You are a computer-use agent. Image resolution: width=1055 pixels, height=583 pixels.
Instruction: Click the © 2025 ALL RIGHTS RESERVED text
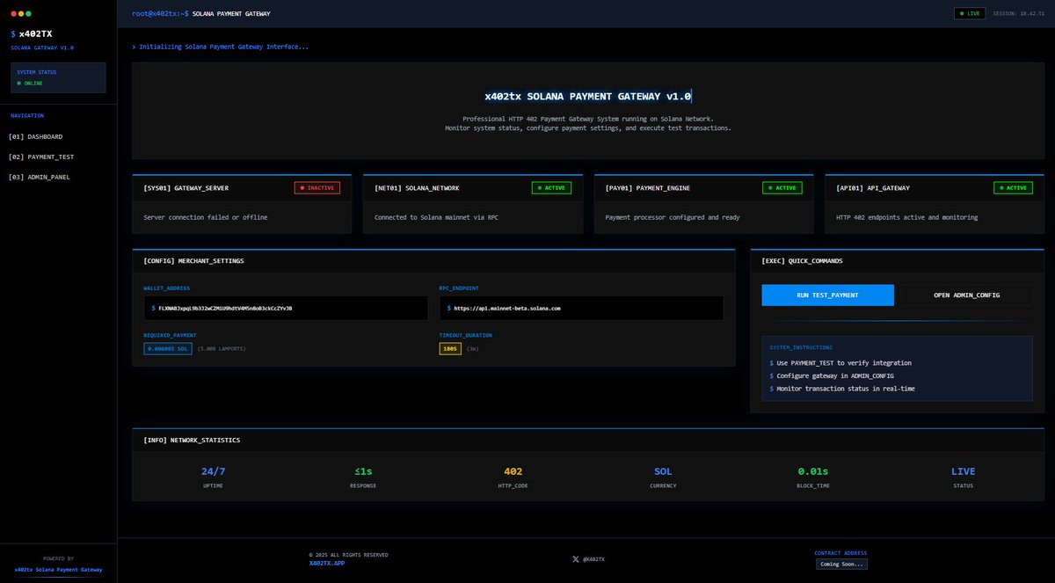click(x=348, y=555)
